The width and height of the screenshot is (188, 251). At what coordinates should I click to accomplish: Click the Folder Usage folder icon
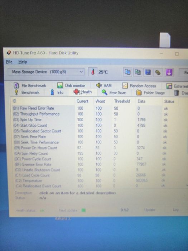[x=139, y=93]
